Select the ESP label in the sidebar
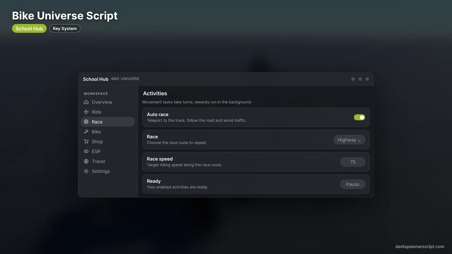The height and width of the screenshot is (254, 452). click(96, 151)
